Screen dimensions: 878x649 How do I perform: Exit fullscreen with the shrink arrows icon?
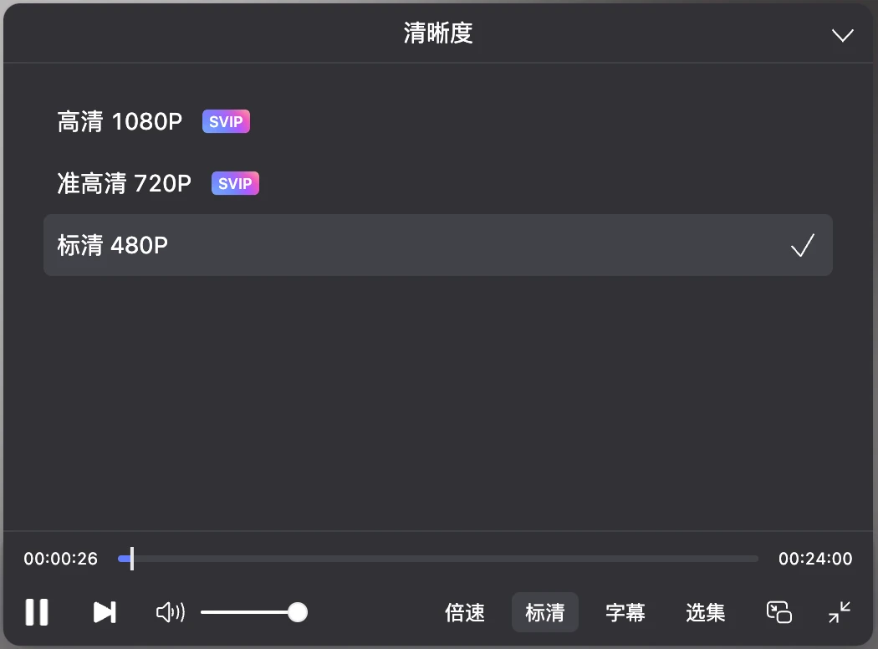[x=840, y=612]
